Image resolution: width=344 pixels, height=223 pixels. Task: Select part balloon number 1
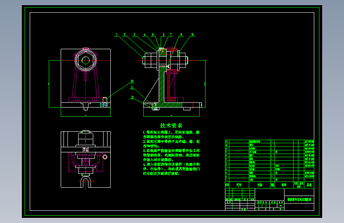click(117, 35)
